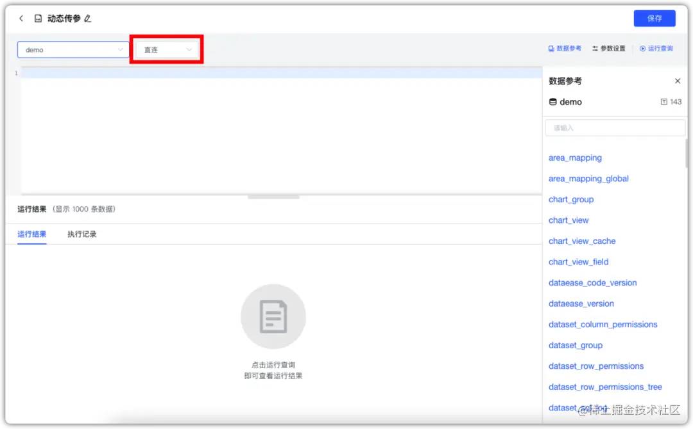The height and width of the screenshot is (429, 693).
Task: Open 参数设置 parameter settings
Action: 608,49
